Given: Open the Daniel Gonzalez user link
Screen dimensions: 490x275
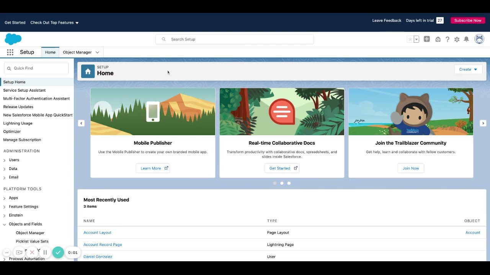Looking at the screenshot, I should click(x=98, y=257).
